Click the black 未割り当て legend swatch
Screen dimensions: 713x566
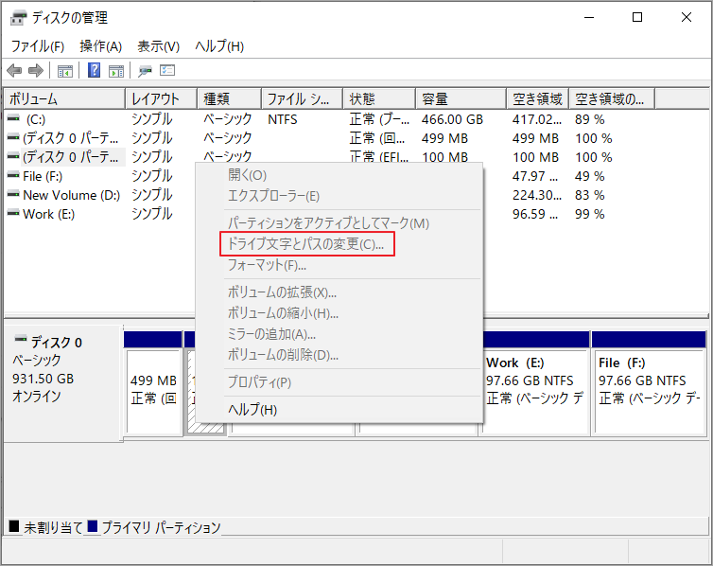pyautogui.click(x=14, y=526)
